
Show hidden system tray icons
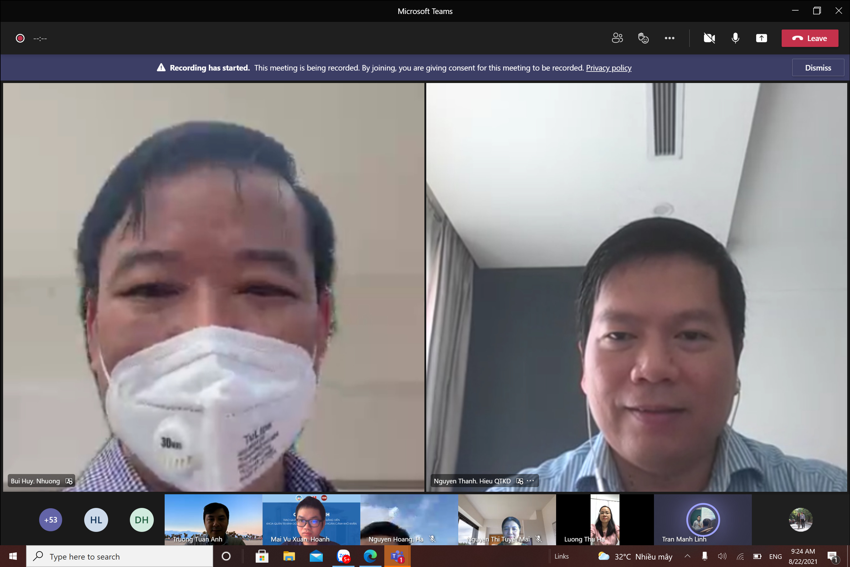[x=688, y=556]
